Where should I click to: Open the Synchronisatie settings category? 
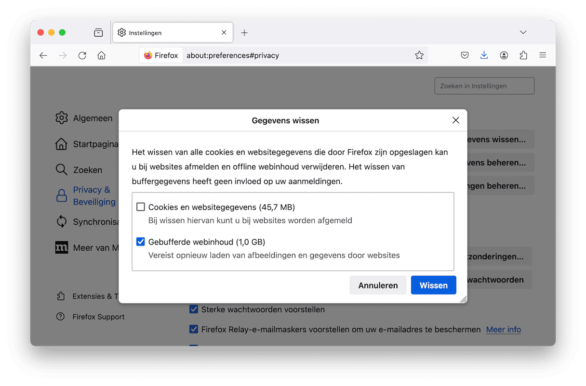(87, 222)
